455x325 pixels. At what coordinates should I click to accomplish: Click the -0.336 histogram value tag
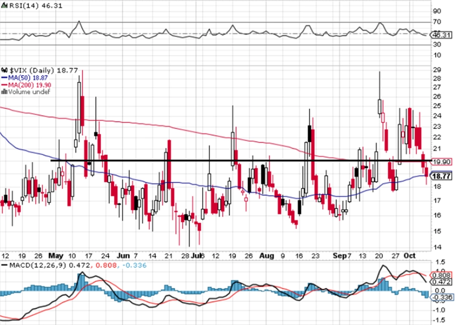[441, 297]
